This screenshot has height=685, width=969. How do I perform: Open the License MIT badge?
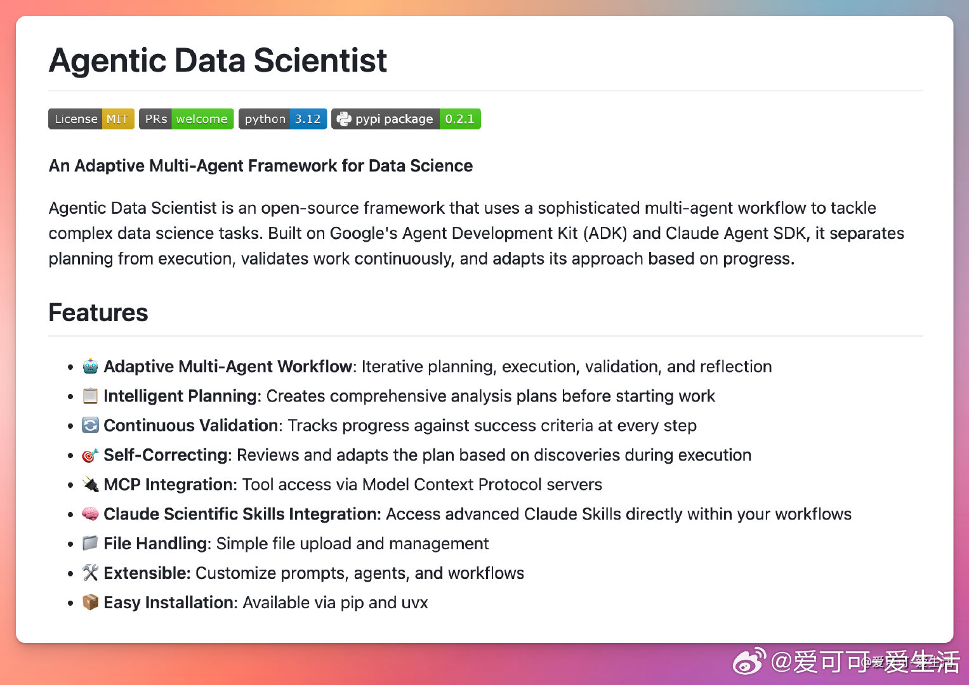(91, 119)
